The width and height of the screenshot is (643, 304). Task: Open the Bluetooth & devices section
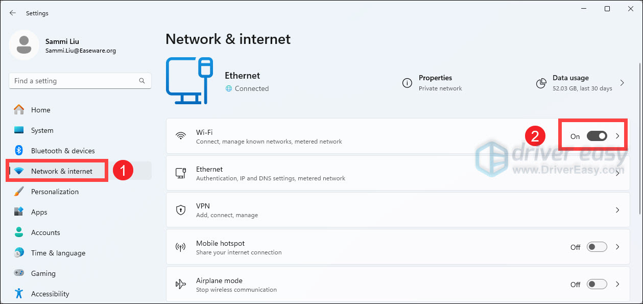click(x=63, y=151)
